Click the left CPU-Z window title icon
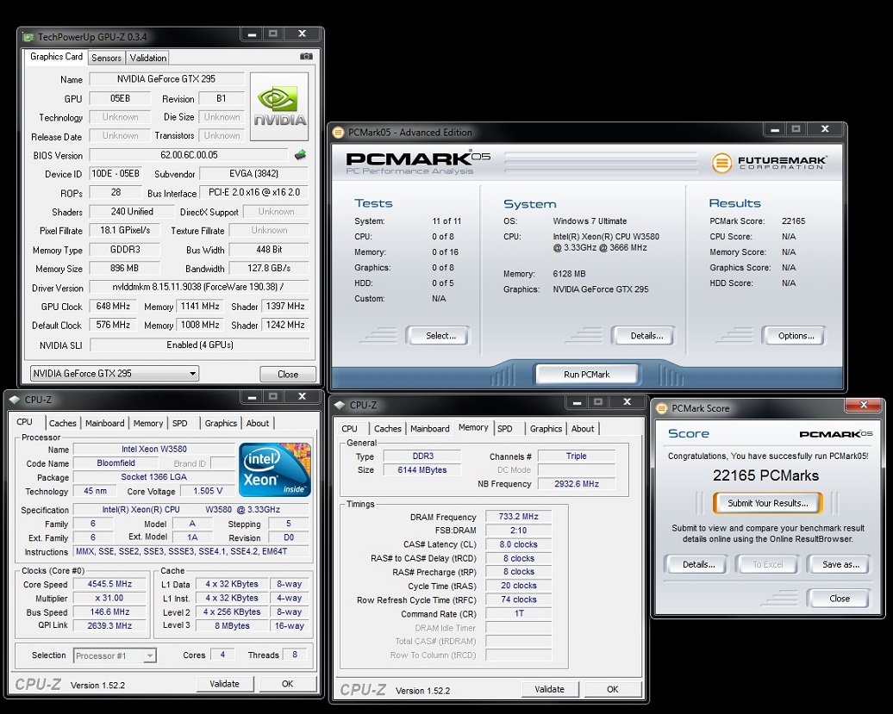 click(15, 400)
